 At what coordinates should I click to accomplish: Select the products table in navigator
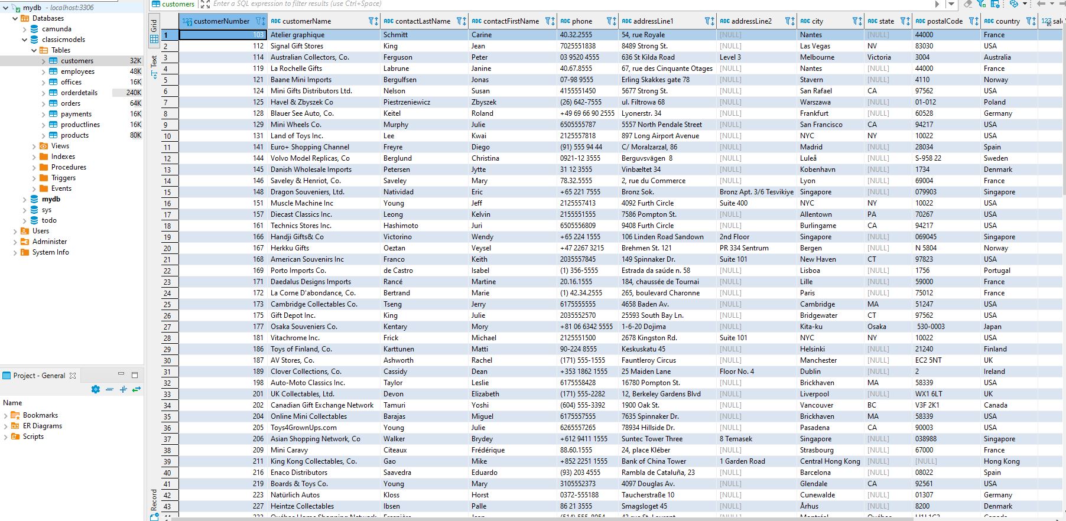74,135
